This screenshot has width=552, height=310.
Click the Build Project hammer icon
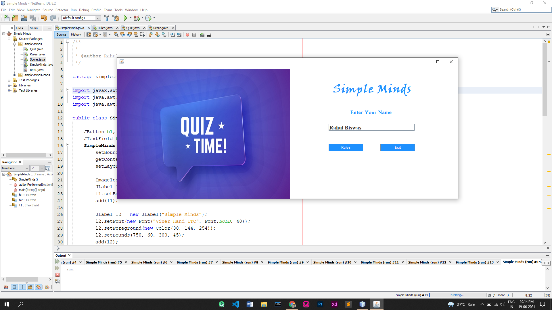click(x=107, y=18)
